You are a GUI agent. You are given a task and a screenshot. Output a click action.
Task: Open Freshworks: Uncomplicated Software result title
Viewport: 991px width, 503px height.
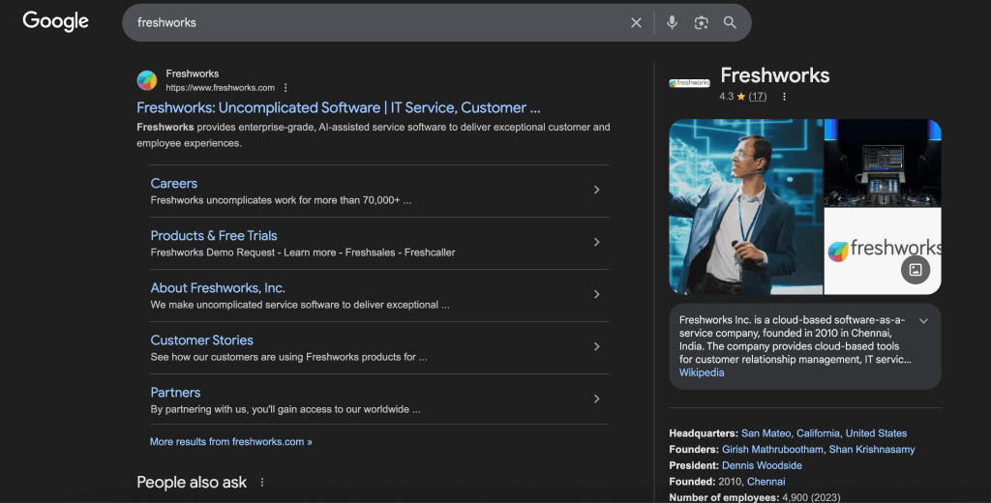(338, 107)
